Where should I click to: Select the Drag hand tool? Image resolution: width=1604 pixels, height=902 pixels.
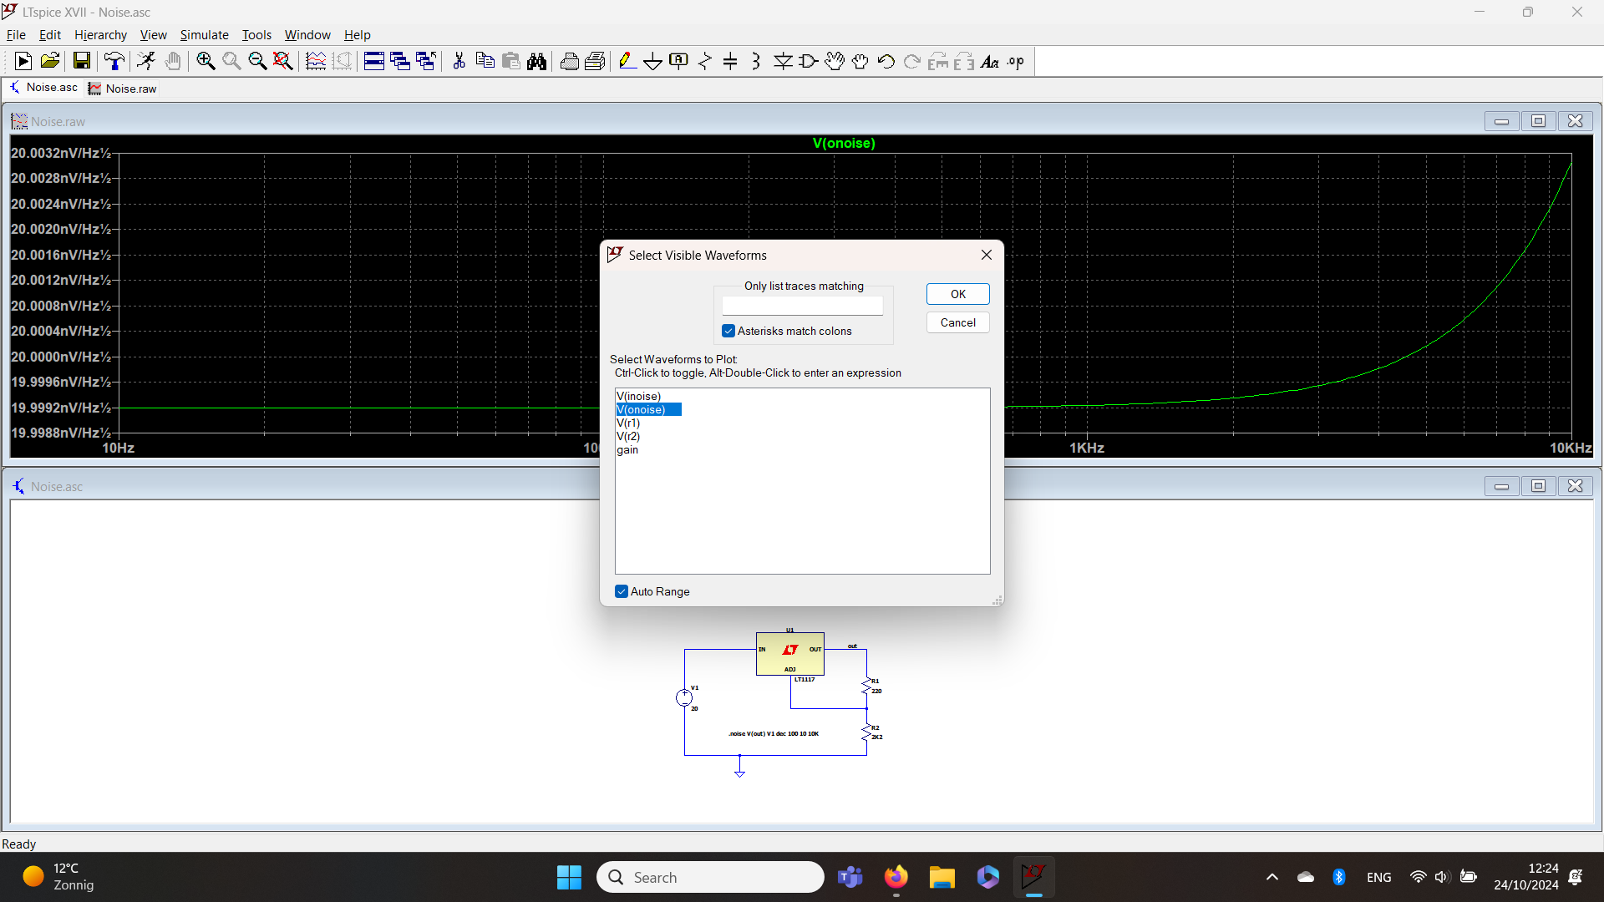pyautogui.click(x=860, y=61)
